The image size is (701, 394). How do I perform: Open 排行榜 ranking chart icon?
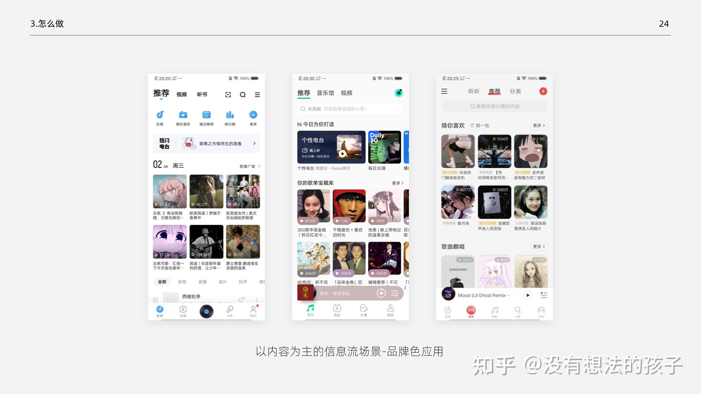coord(230,115)
